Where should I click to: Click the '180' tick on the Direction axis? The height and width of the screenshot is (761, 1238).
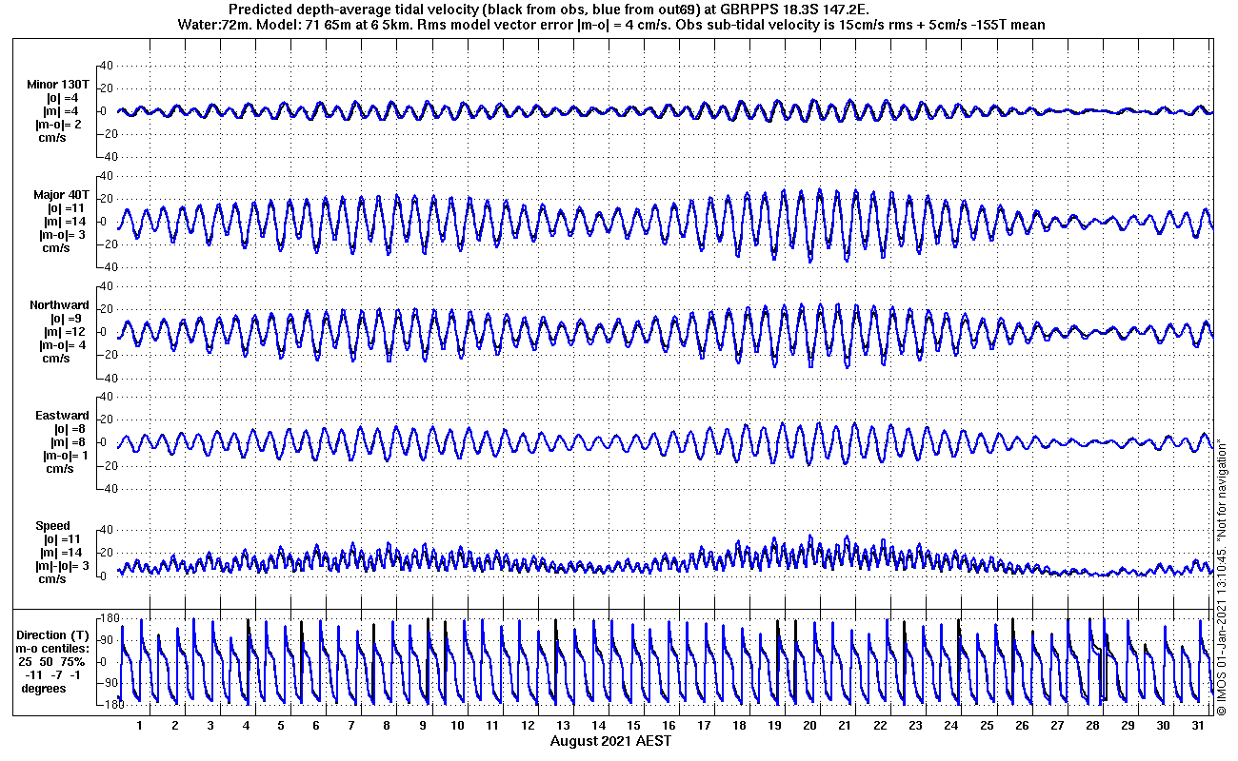[109, 619]
